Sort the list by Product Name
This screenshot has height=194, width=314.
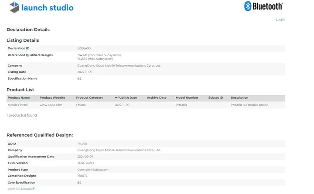point(19,98)
